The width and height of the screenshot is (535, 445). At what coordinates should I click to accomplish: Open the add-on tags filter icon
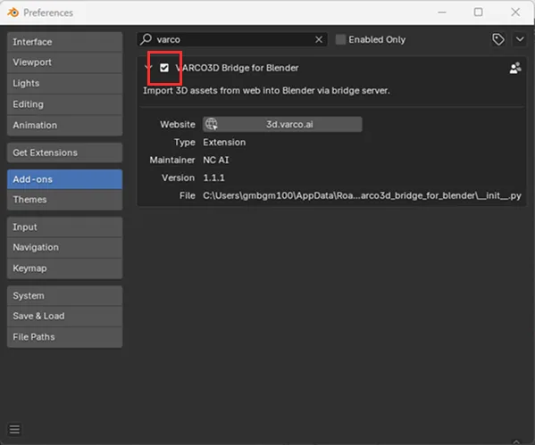pyautogui.click(x=498, y=39)
